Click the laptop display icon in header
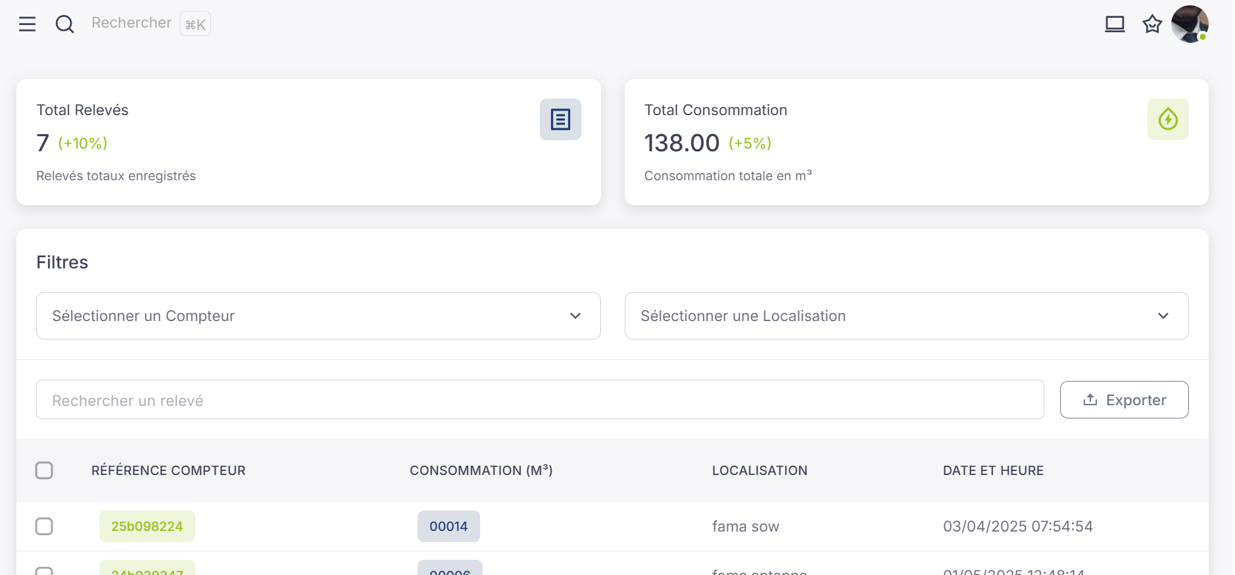The height and width of the screenshot is (575, 1235). (x=1114, y=24)
